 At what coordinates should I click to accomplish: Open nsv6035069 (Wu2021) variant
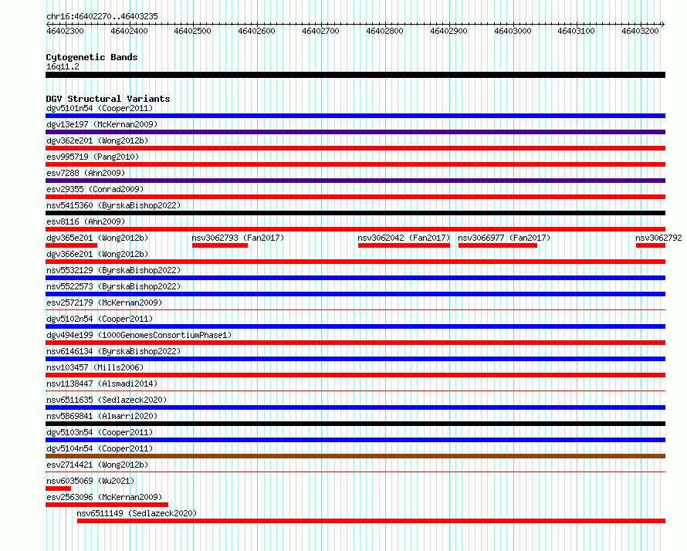[x=90, y=481]
